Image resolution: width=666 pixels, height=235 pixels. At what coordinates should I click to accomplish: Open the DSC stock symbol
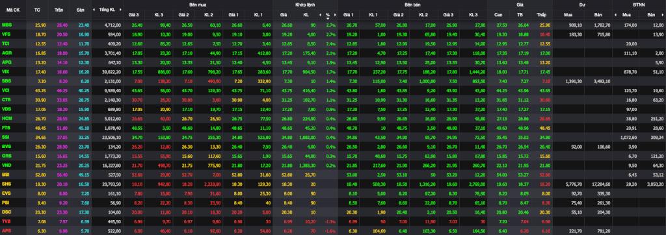tap(7, 211)
